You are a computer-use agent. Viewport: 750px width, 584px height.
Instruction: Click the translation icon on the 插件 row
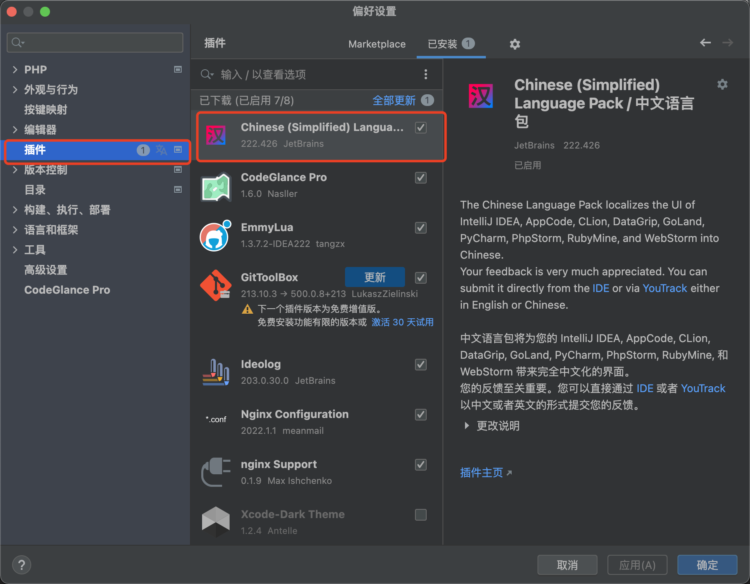point(162,150)
